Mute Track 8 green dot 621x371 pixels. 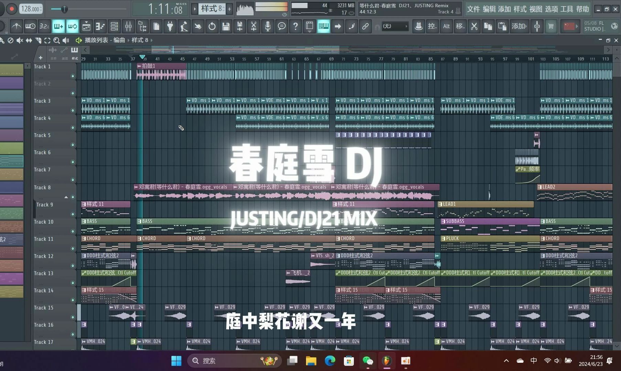73,197
